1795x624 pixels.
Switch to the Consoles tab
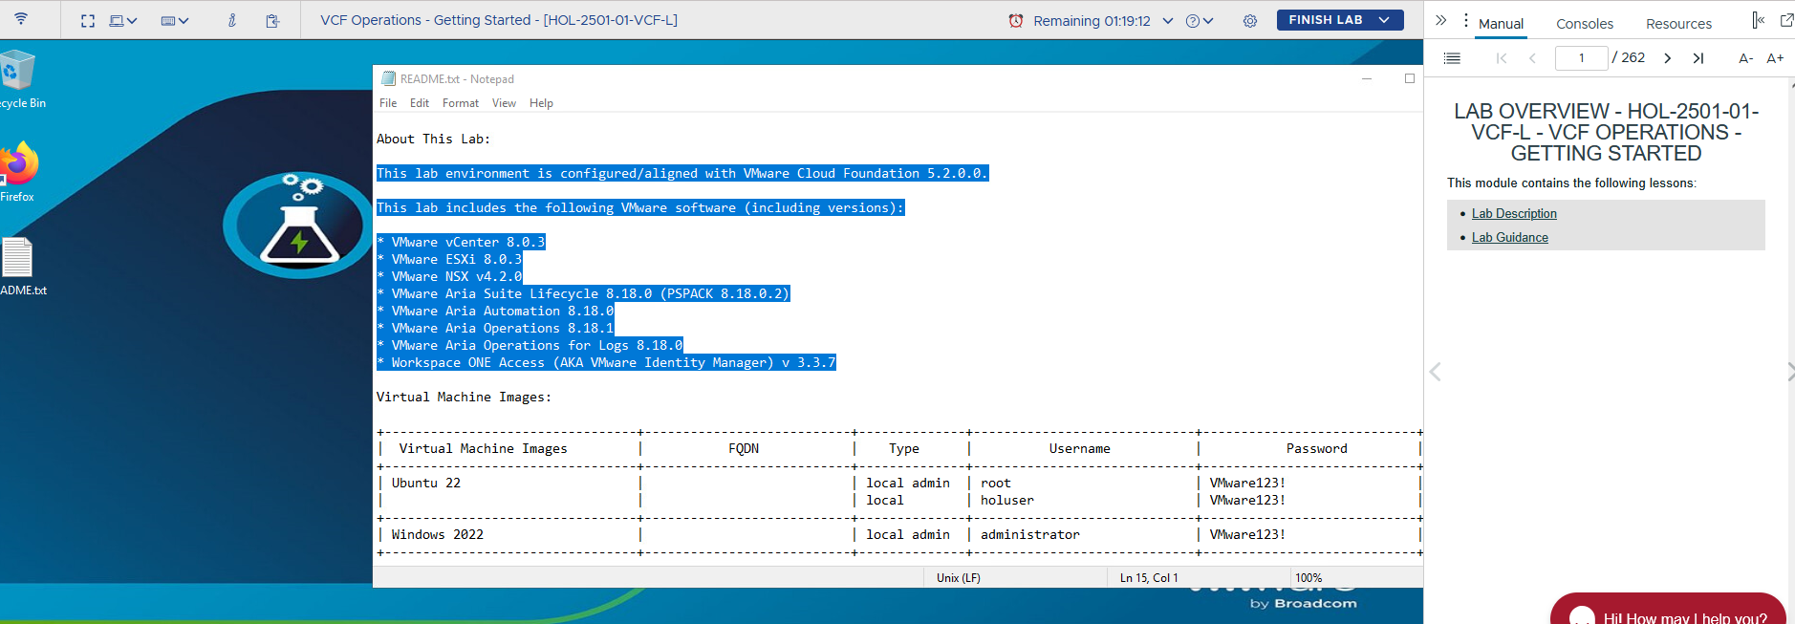coord(1585,23)
